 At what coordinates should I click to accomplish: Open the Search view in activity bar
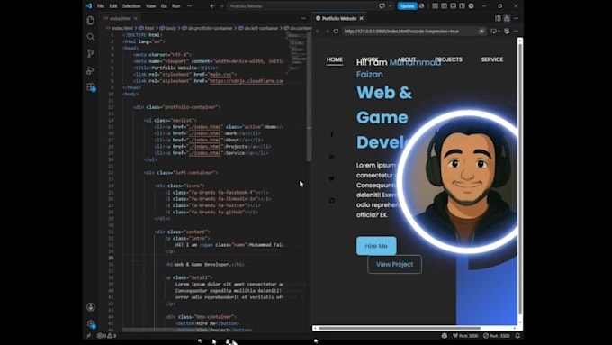point(91,37)
